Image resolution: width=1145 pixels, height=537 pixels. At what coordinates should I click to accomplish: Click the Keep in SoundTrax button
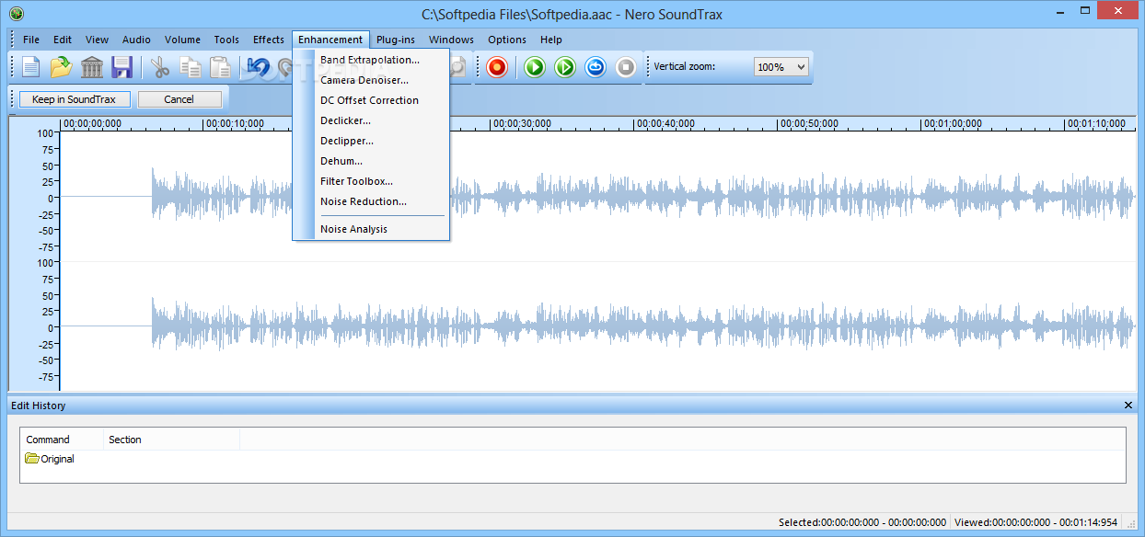point(75,99)
